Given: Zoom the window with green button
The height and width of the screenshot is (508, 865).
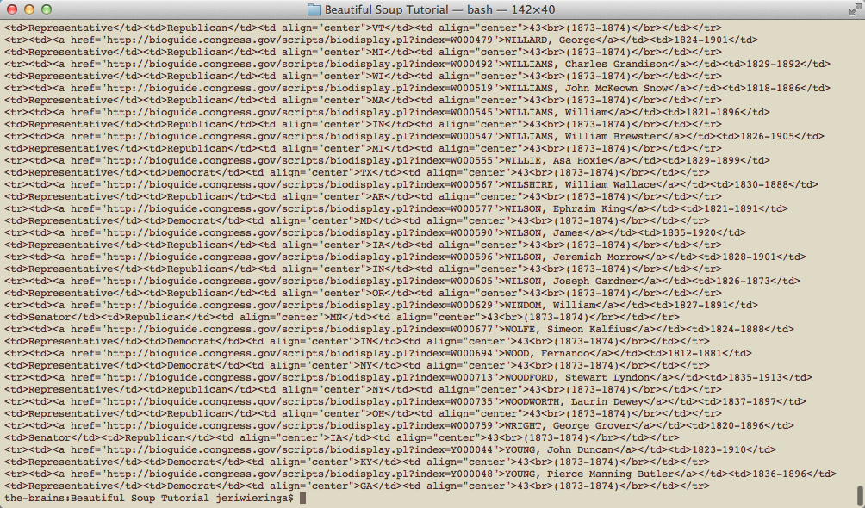Looking at the screenshot, I should 47,9.
